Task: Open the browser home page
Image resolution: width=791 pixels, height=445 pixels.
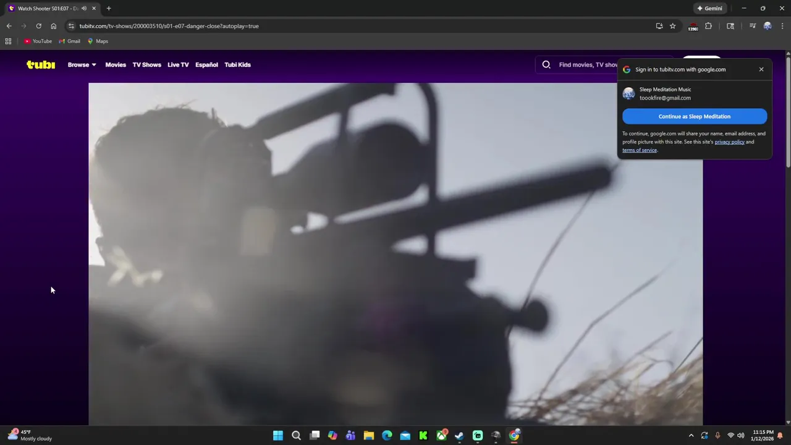Action: 53,26
